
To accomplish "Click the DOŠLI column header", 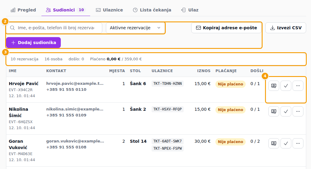I will coord(257,71).
